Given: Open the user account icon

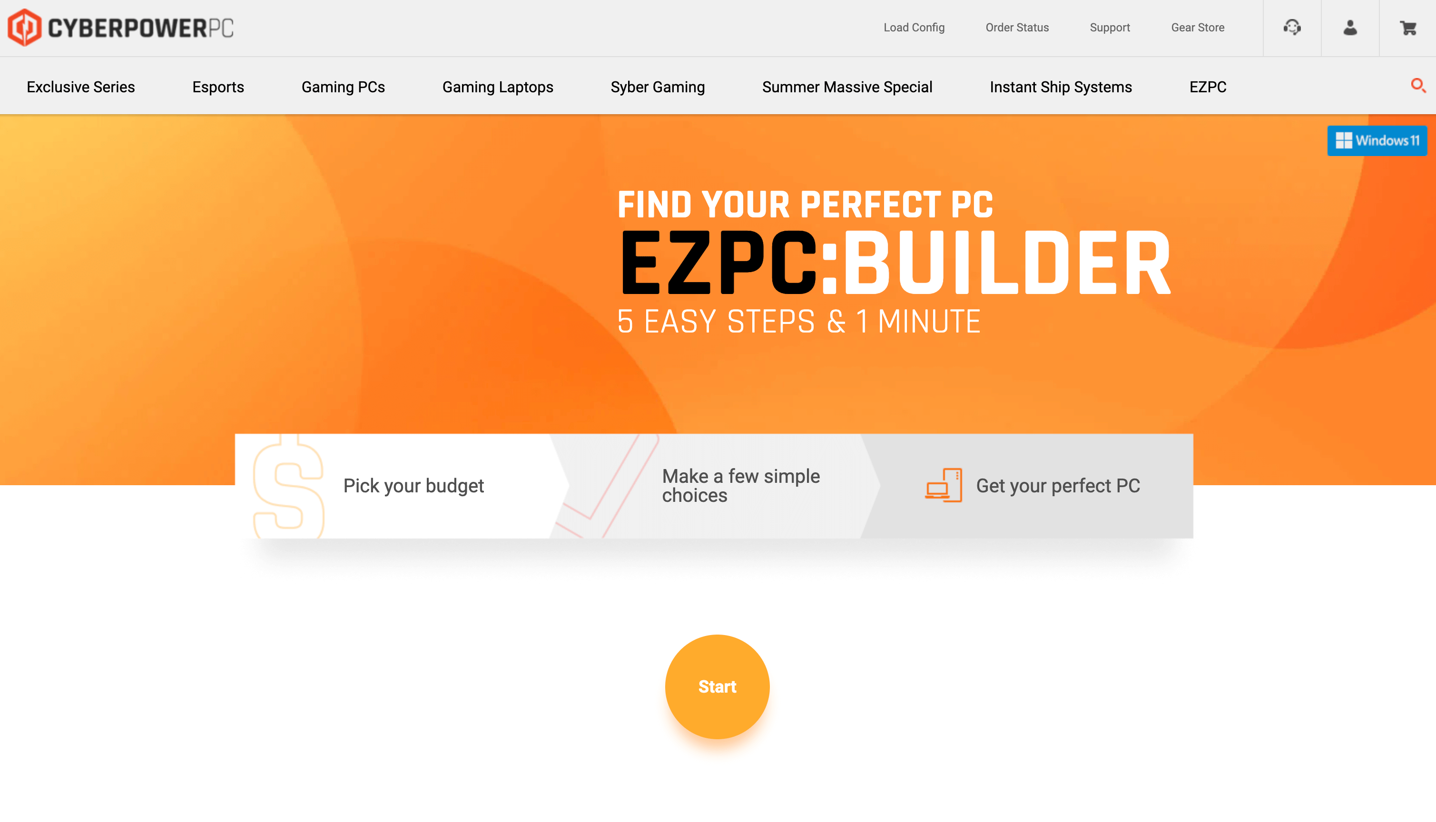Looking at the screenshot, I should pyautogui.click(x=1349, y=28).
